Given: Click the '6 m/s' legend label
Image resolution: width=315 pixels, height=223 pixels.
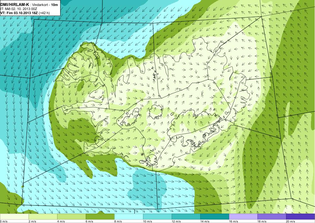Looking at the screenshot, I should click(89, 221).
